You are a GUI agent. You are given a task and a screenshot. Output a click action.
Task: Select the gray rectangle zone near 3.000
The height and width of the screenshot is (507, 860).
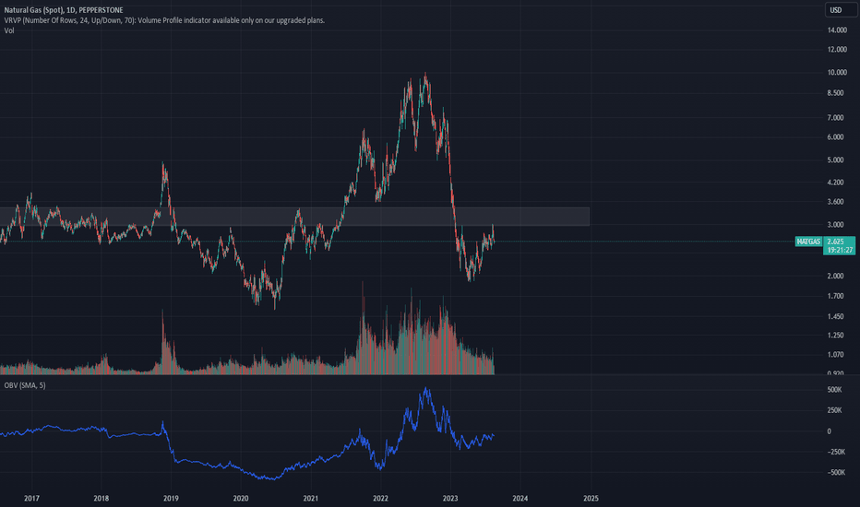point(294,217)
